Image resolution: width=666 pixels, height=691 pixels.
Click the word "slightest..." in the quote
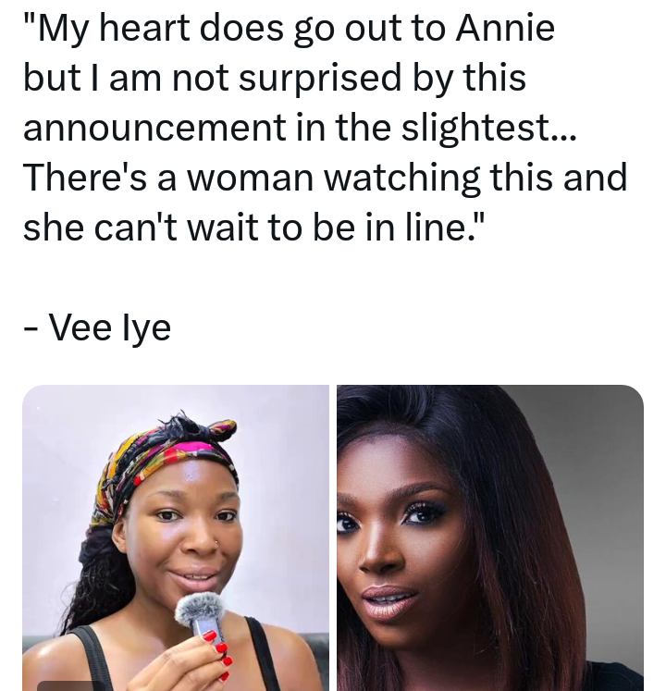pyautogui.click(x=488, y=128)
